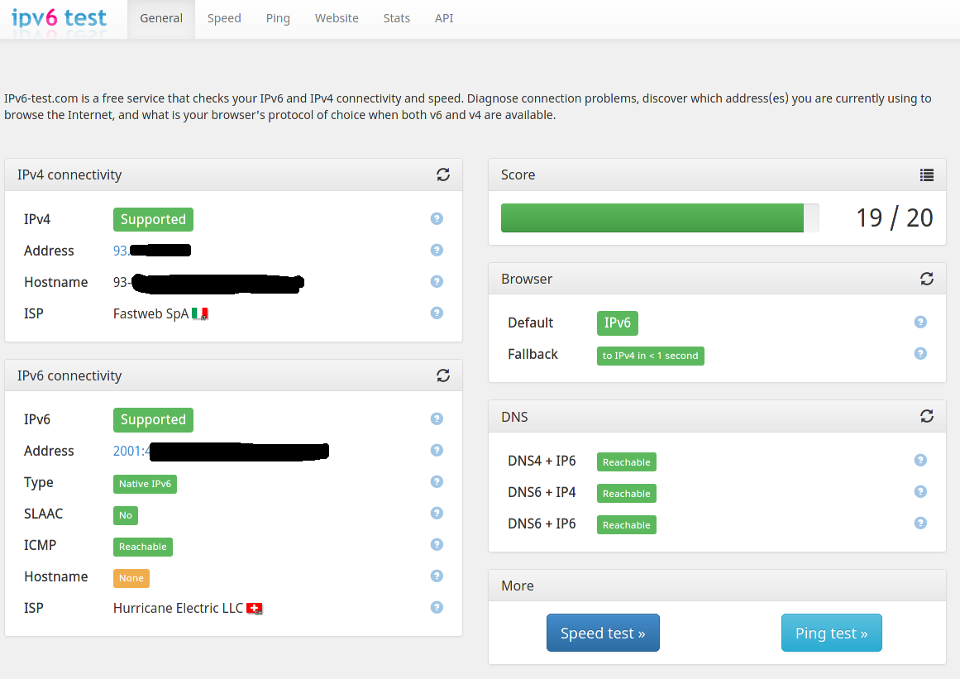Click the Browser Default IPv6 badge
Viewport: 960px width, 679px height.
pyautogui.click(x=617, y=323)
